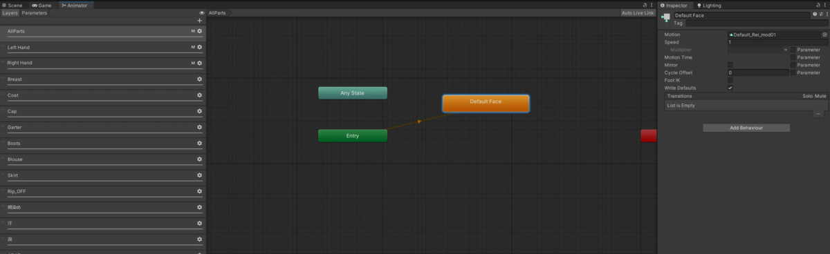The image size is (830, 254).
Task: Open settings gear for Cap layer
Action: click(x=200, y=111)
